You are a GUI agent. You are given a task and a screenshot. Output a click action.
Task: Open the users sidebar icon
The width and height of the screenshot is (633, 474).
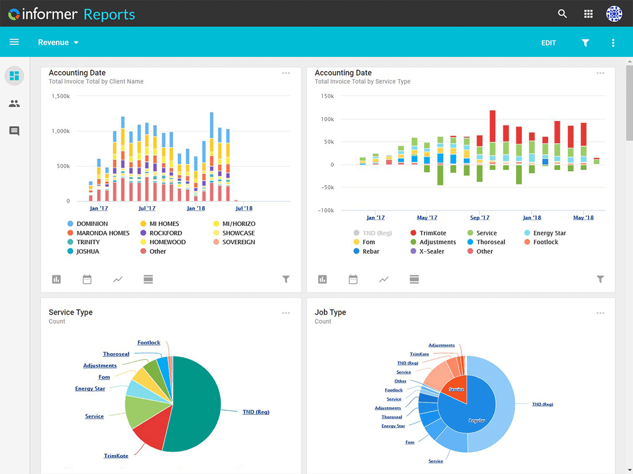tap(14, 104)
